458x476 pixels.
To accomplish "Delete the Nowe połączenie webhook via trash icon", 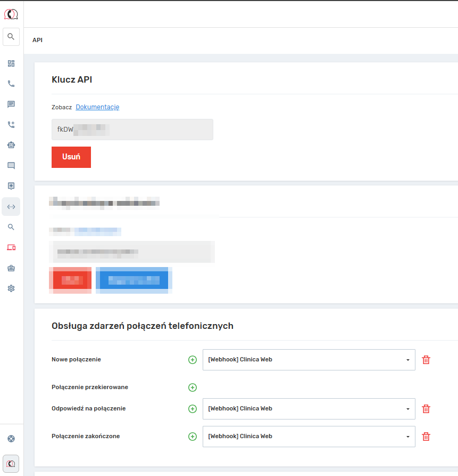I will pyautogui.click(x=426, y=360).
